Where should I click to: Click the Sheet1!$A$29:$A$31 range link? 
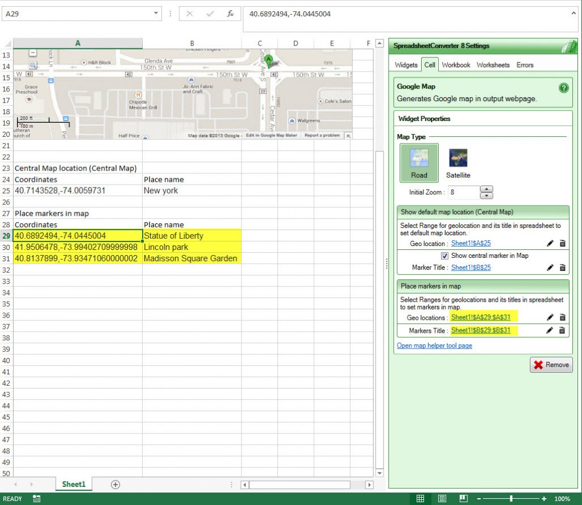coord(481,317)
